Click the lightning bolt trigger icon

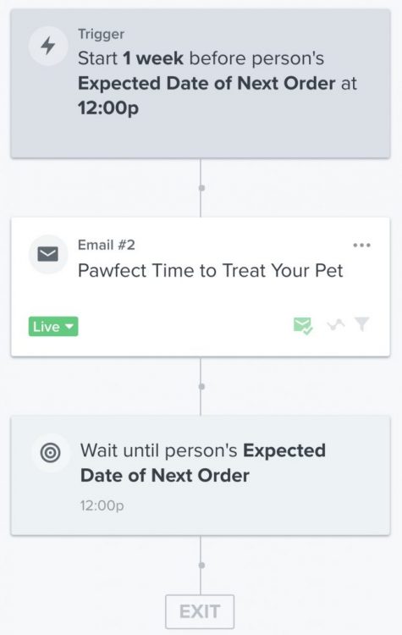pos(48,46)
